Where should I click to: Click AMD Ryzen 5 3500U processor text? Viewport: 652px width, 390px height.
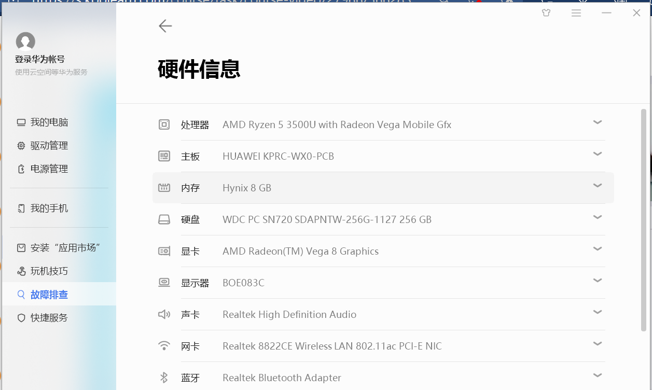(x=337, y=124)
